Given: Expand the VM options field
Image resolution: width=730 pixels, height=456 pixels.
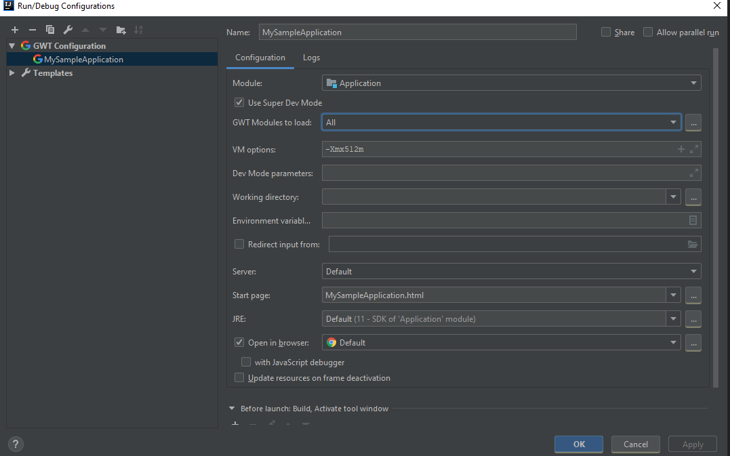Looking at the screenshot, I should pos(693,149).
